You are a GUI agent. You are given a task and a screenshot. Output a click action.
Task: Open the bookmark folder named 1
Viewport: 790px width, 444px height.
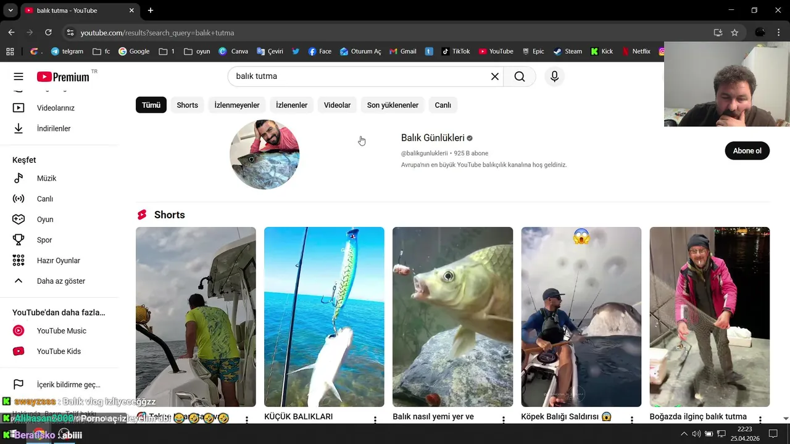tap(167, 51)
